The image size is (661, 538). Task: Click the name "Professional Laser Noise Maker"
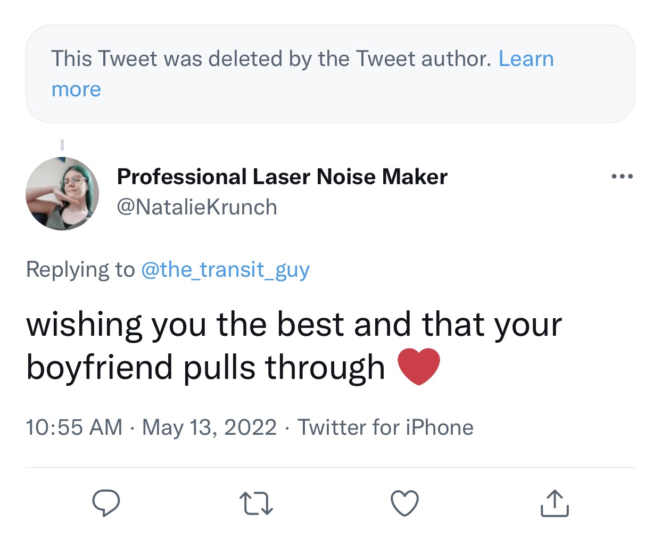click(x=282, y=177)
